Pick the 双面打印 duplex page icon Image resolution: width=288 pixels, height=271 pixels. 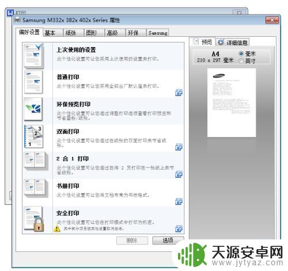[x=34, y=136]
